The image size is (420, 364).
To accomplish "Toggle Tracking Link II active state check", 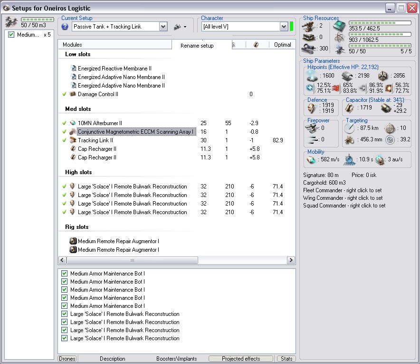I will pyautogui.click(x=64, y=140).
